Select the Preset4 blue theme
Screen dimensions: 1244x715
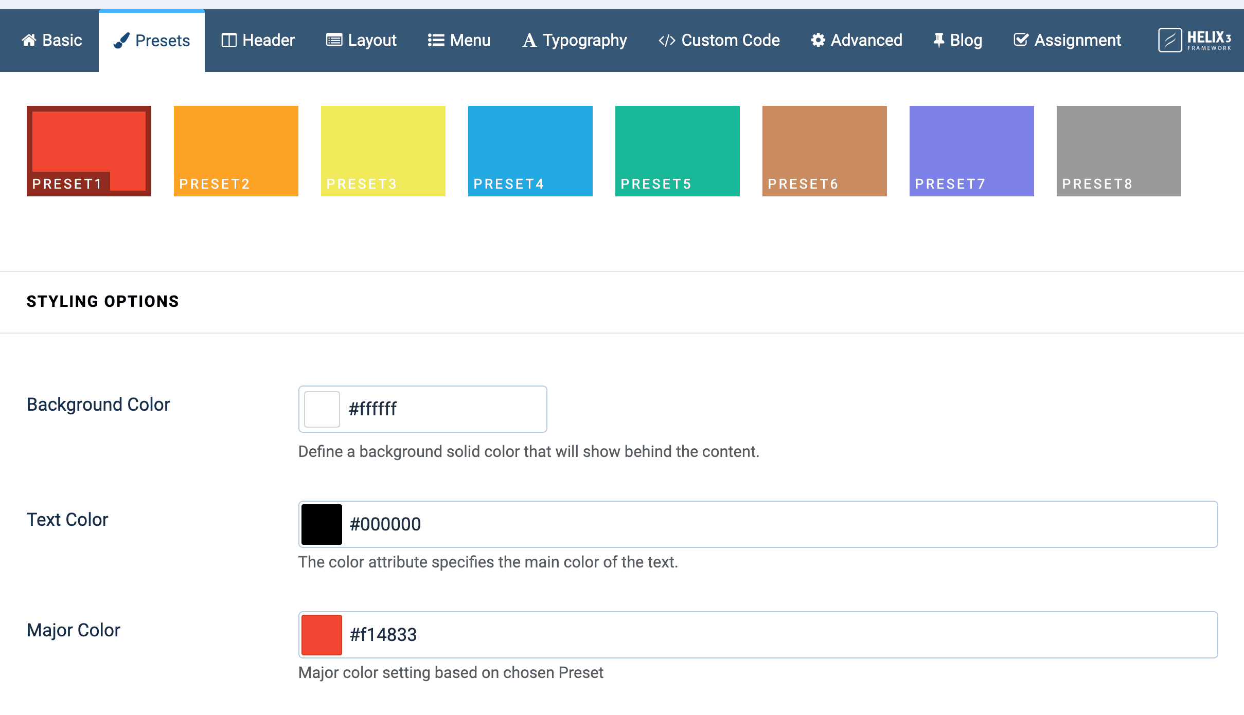pyautogui.click(x=529, y=151)
